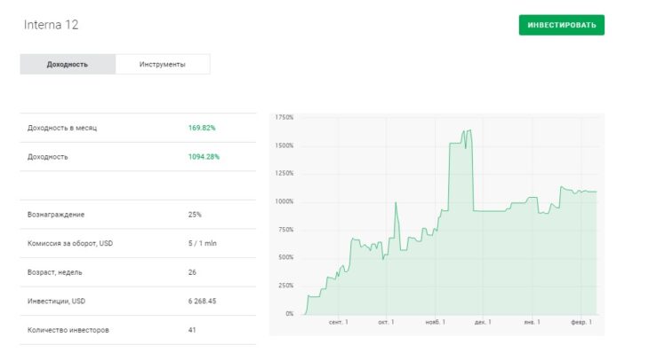649x353 pixels.
Task: Switch to the Доходность tab
Action: 68,65
